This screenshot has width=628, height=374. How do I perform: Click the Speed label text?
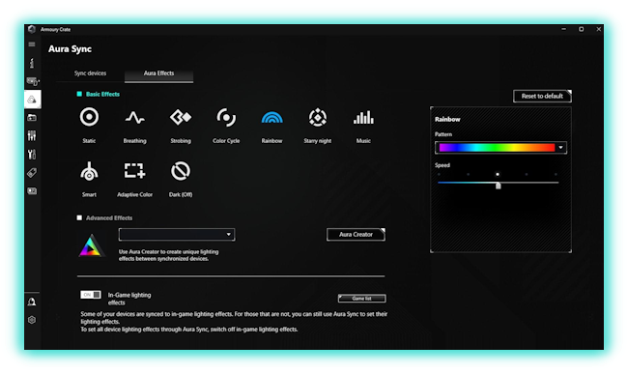(442, 165)
